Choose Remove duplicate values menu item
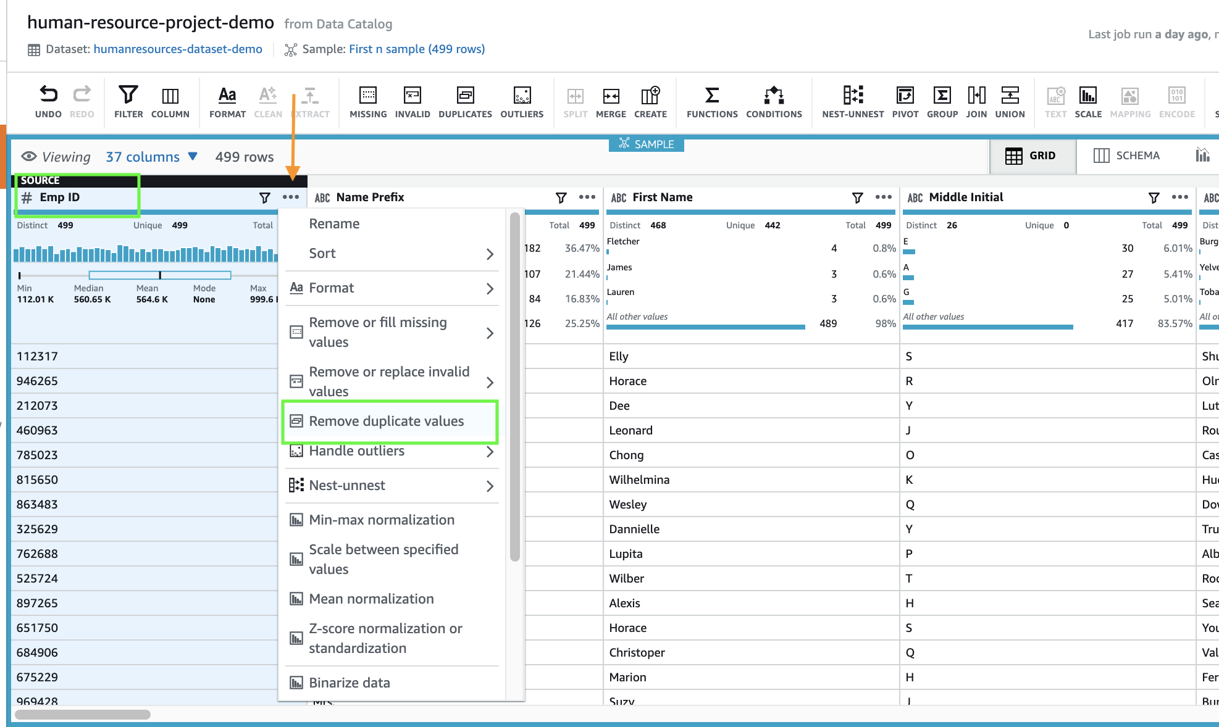 tap(386, 421)
